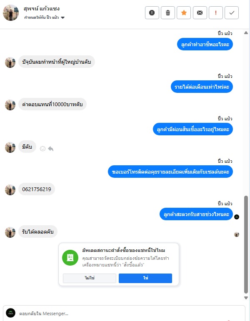This screenshot has width=250, height=321.
Task: Click the Messenger reply input field
Action: pyautogui.click(x=131, y=314)
